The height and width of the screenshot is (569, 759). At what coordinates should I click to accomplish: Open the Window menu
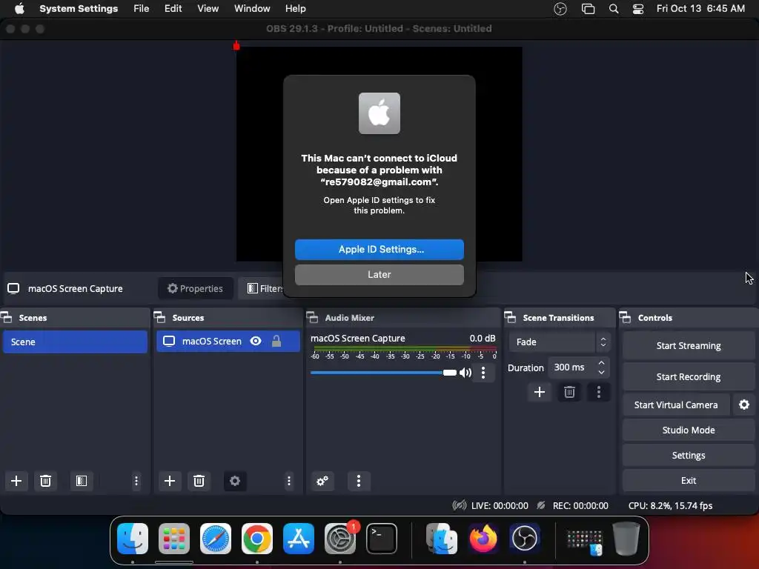tap(252, 9)
